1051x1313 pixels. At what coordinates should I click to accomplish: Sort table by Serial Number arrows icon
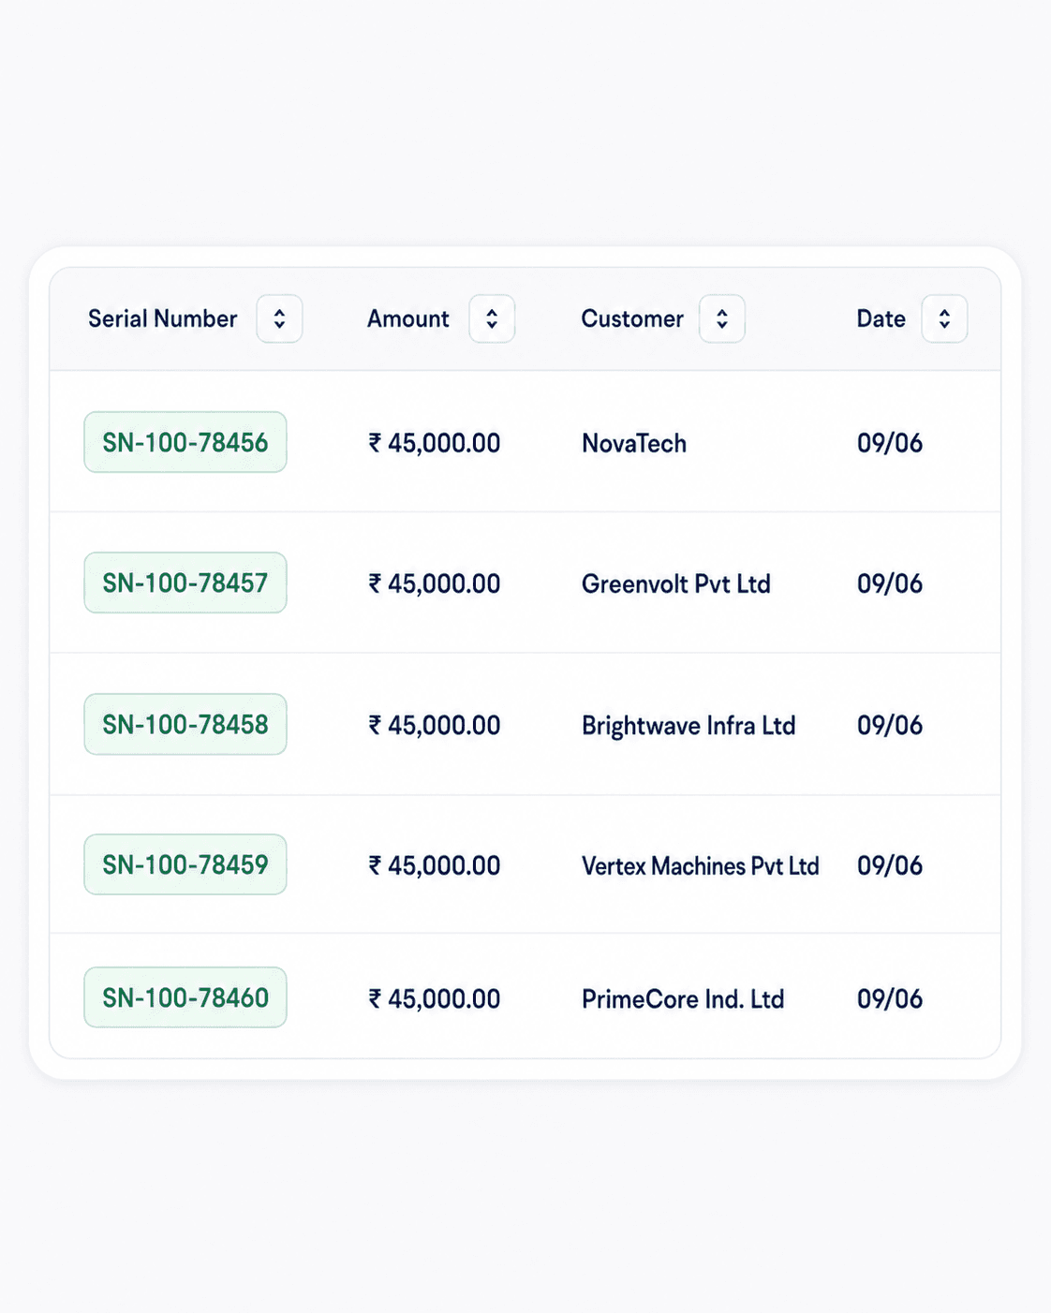pyautogui.click(x=279, y=318)
